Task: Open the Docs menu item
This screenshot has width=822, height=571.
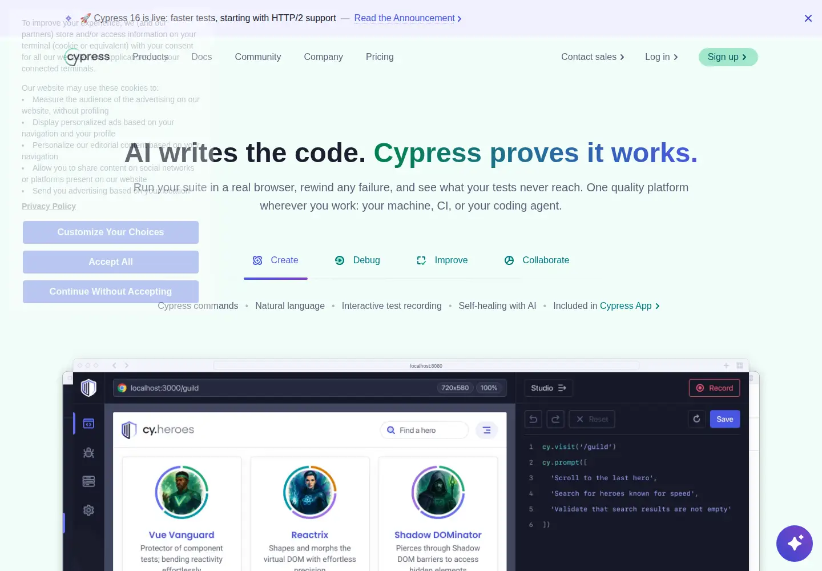Action: pyautogui.click(x=202, y=57)
